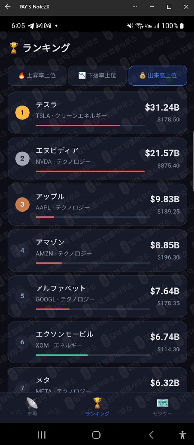Tap the Android back navigation arrow
194x445 pixels.
(151, 434)
